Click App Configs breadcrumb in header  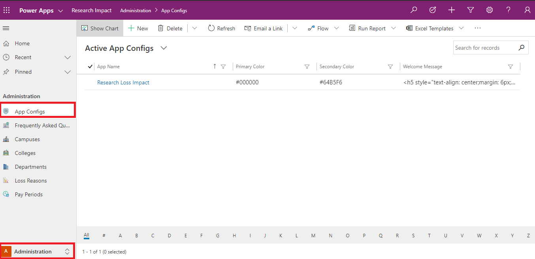(x=174, y=11)
